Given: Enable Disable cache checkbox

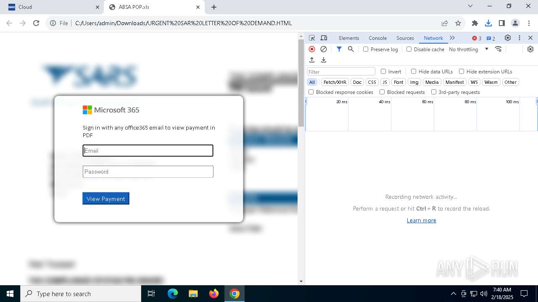Looking at the screenshot, I should click(409, 49).
